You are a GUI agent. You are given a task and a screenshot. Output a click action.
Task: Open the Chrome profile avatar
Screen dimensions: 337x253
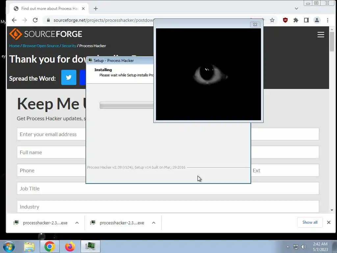(x=317, y=20)
